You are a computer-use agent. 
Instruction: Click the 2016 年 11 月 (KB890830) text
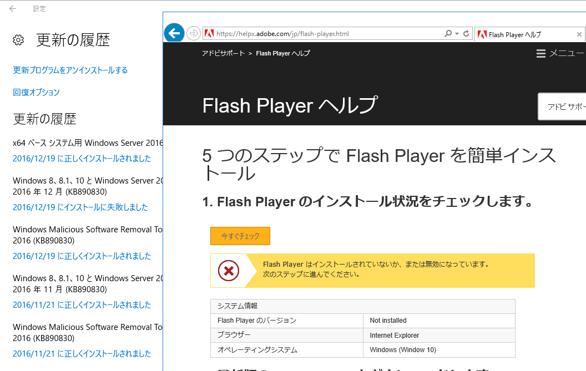pyautogui.click(x=60, y=289)
